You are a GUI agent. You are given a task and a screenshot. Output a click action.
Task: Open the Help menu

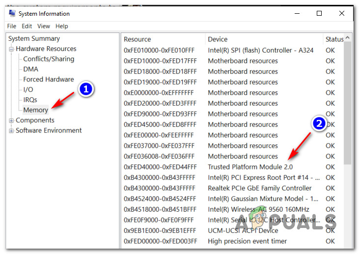(x=61, y=27)
